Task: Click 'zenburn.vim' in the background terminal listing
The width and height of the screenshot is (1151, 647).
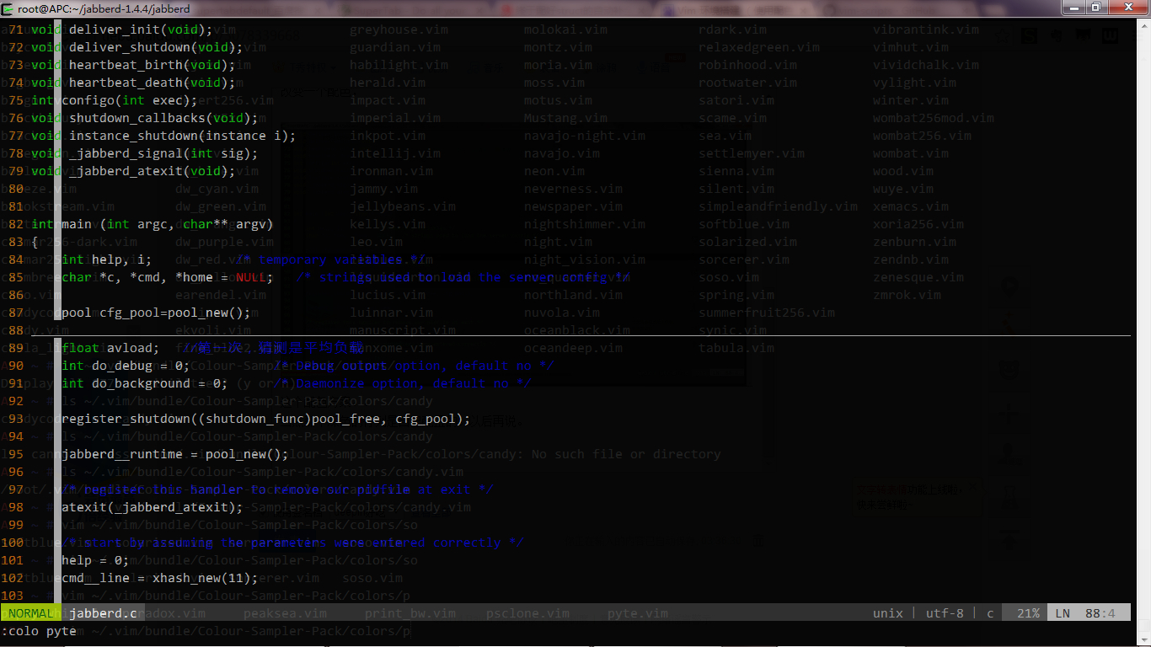Action: click(914, 242)
